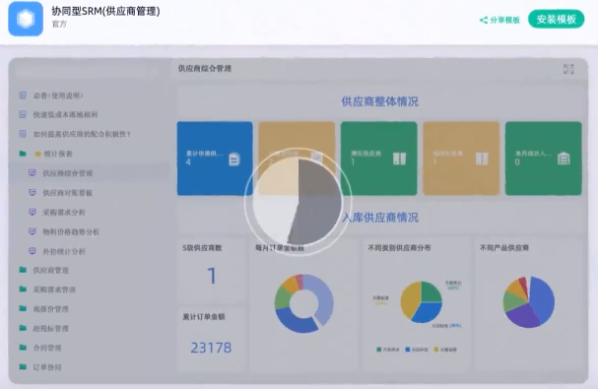
Task: Click the book icon in the fourth tan card
Action: (x=482, y=159)
